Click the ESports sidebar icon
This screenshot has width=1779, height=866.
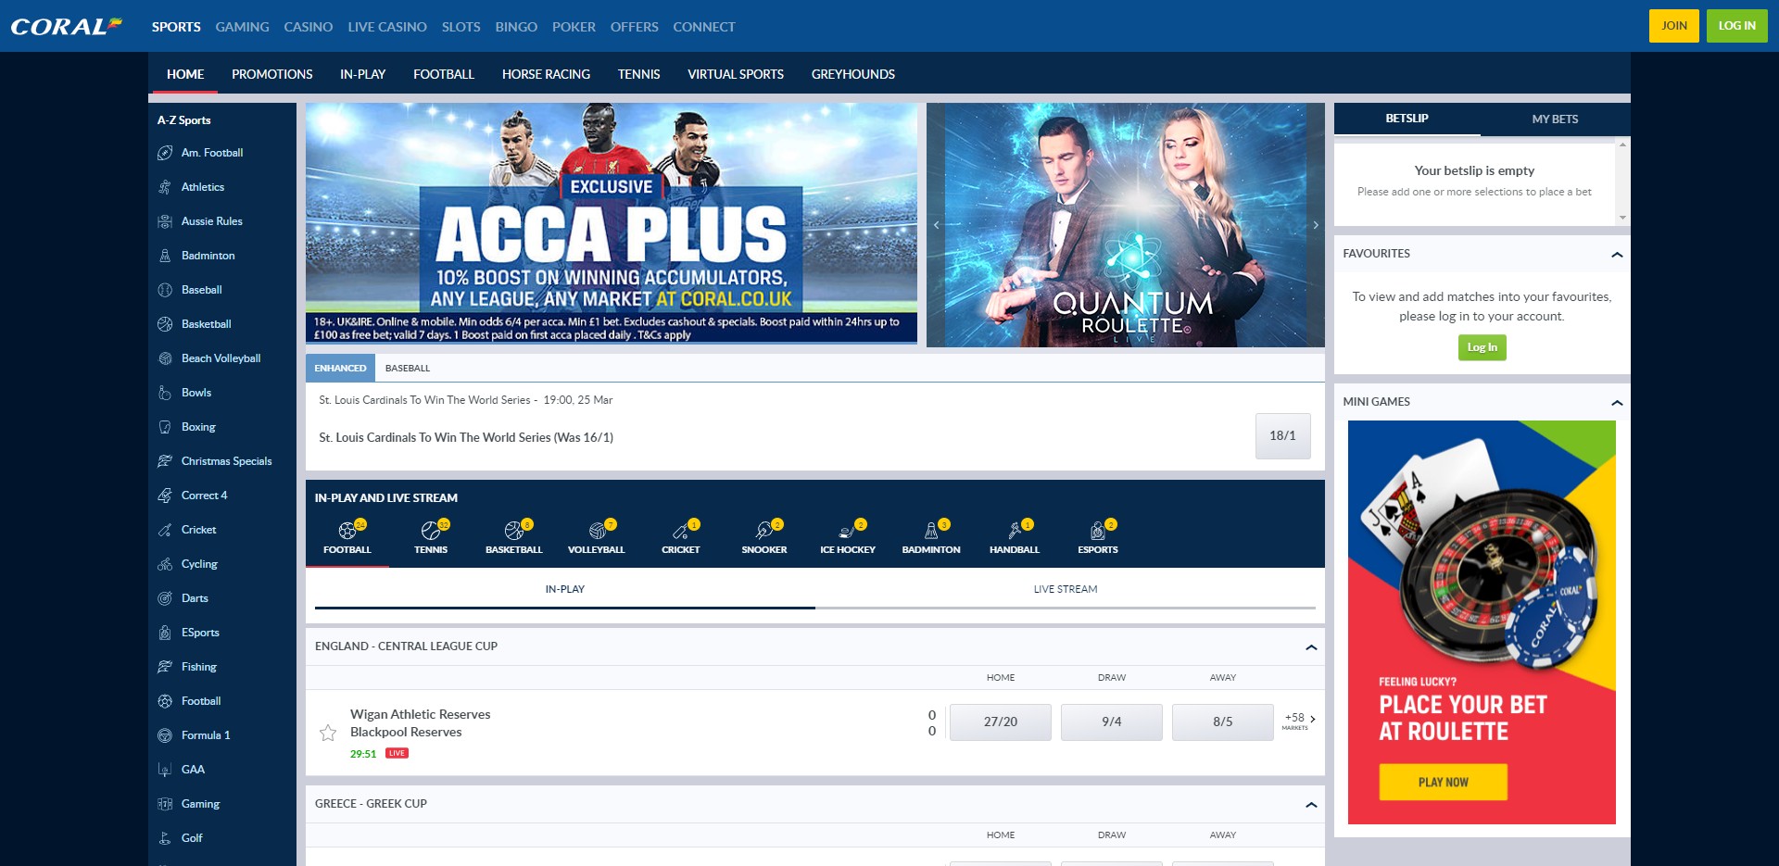(165, 633)
